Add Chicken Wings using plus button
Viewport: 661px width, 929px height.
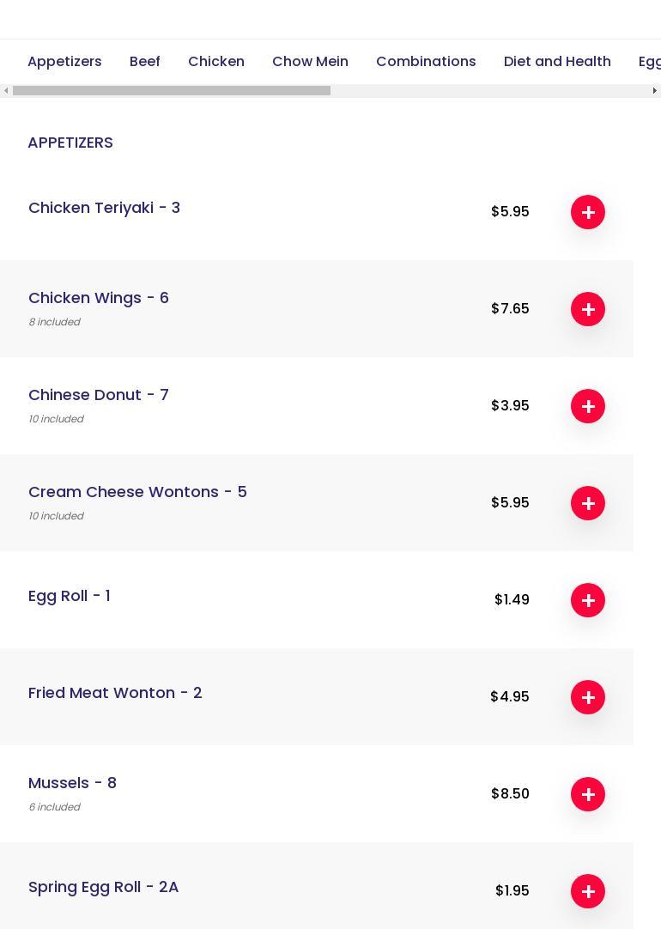click(588, 309)
